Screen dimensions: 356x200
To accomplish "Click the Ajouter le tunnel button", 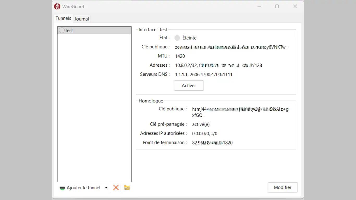I will tap(83, 188).
